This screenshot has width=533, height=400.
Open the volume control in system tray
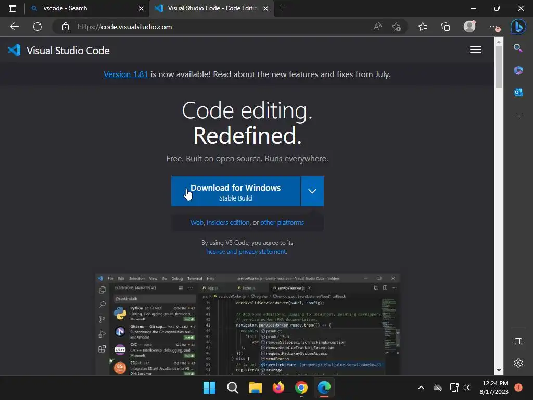[466, 387]
